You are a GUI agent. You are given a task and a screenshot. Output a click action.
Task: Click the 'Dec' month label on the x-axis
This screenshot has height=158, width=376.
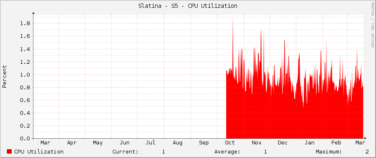coord(283,143)
